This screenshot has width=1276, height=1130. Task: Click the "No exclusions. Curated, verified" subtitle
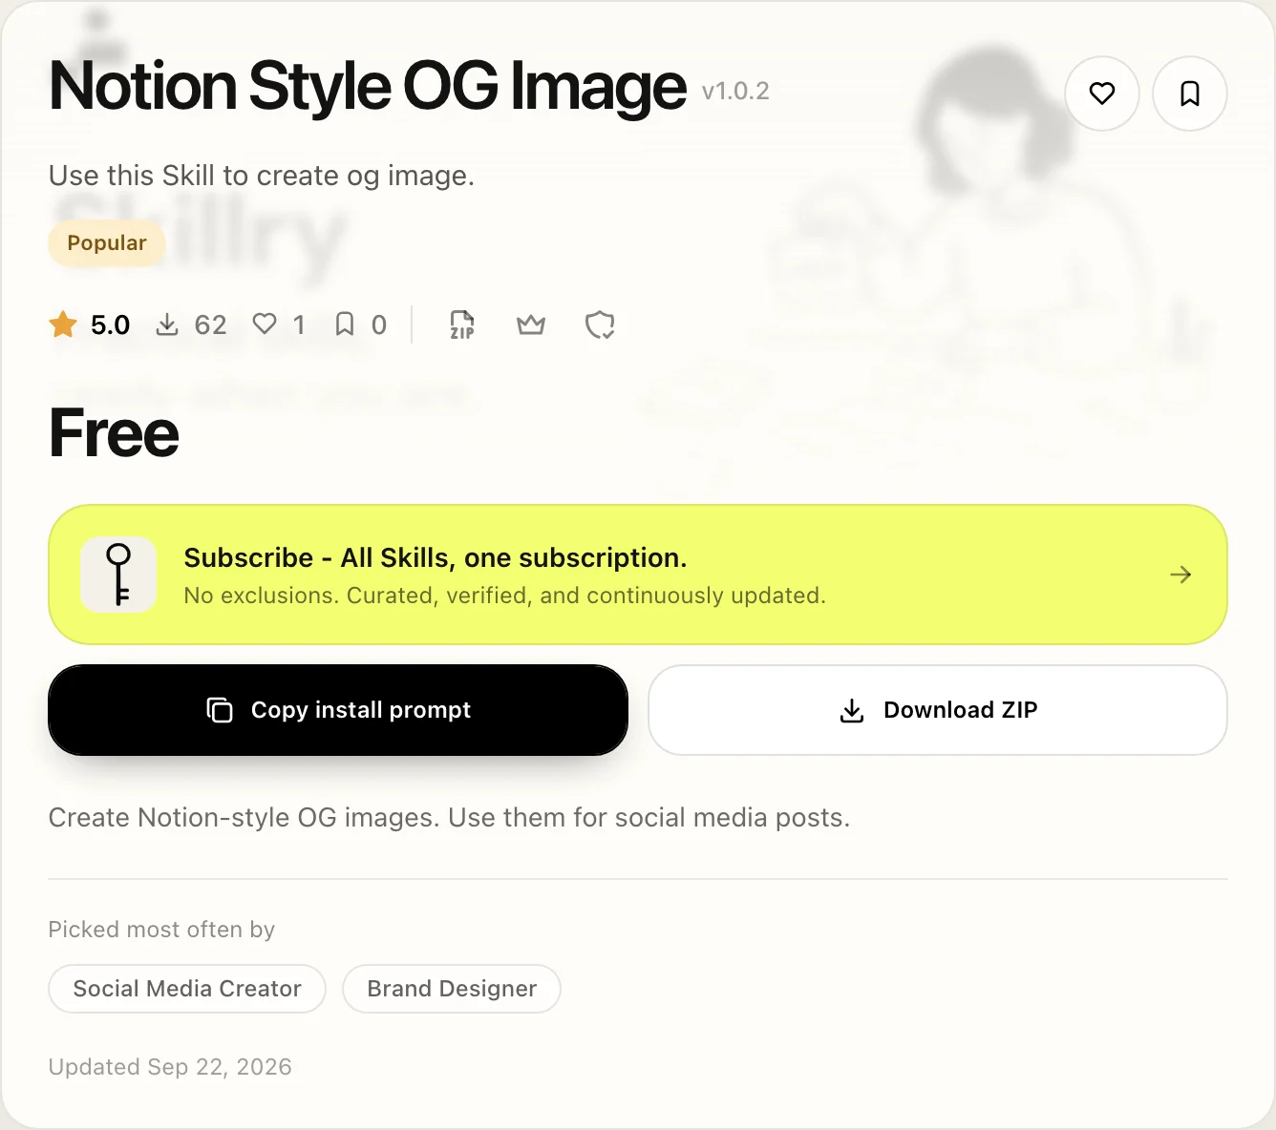(x=504, y=596)
